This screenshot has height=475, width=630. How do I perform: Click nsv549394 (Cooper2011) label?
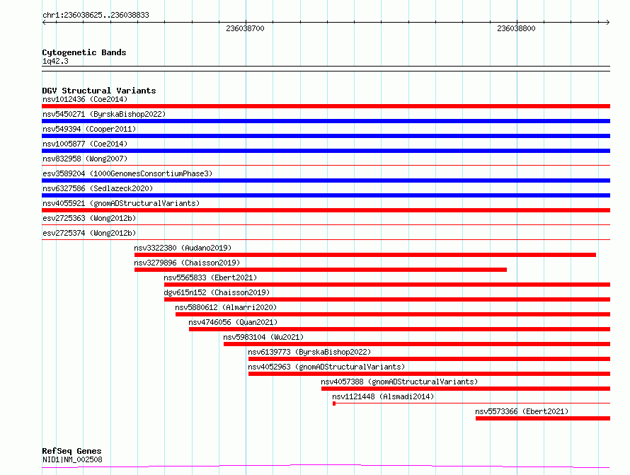point(89,129)
